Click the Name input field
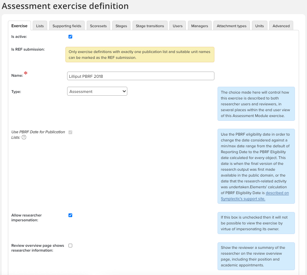 [x=140, y=76]
